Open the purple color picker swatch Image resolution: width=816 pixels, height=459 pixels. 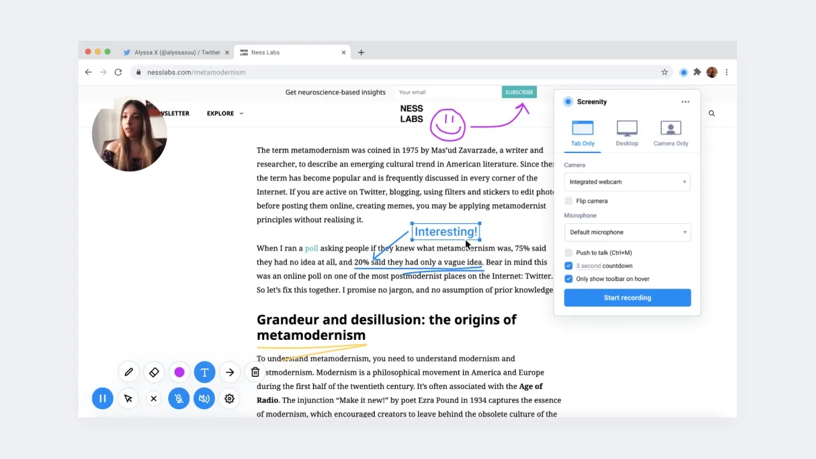(x=179, y=372)
